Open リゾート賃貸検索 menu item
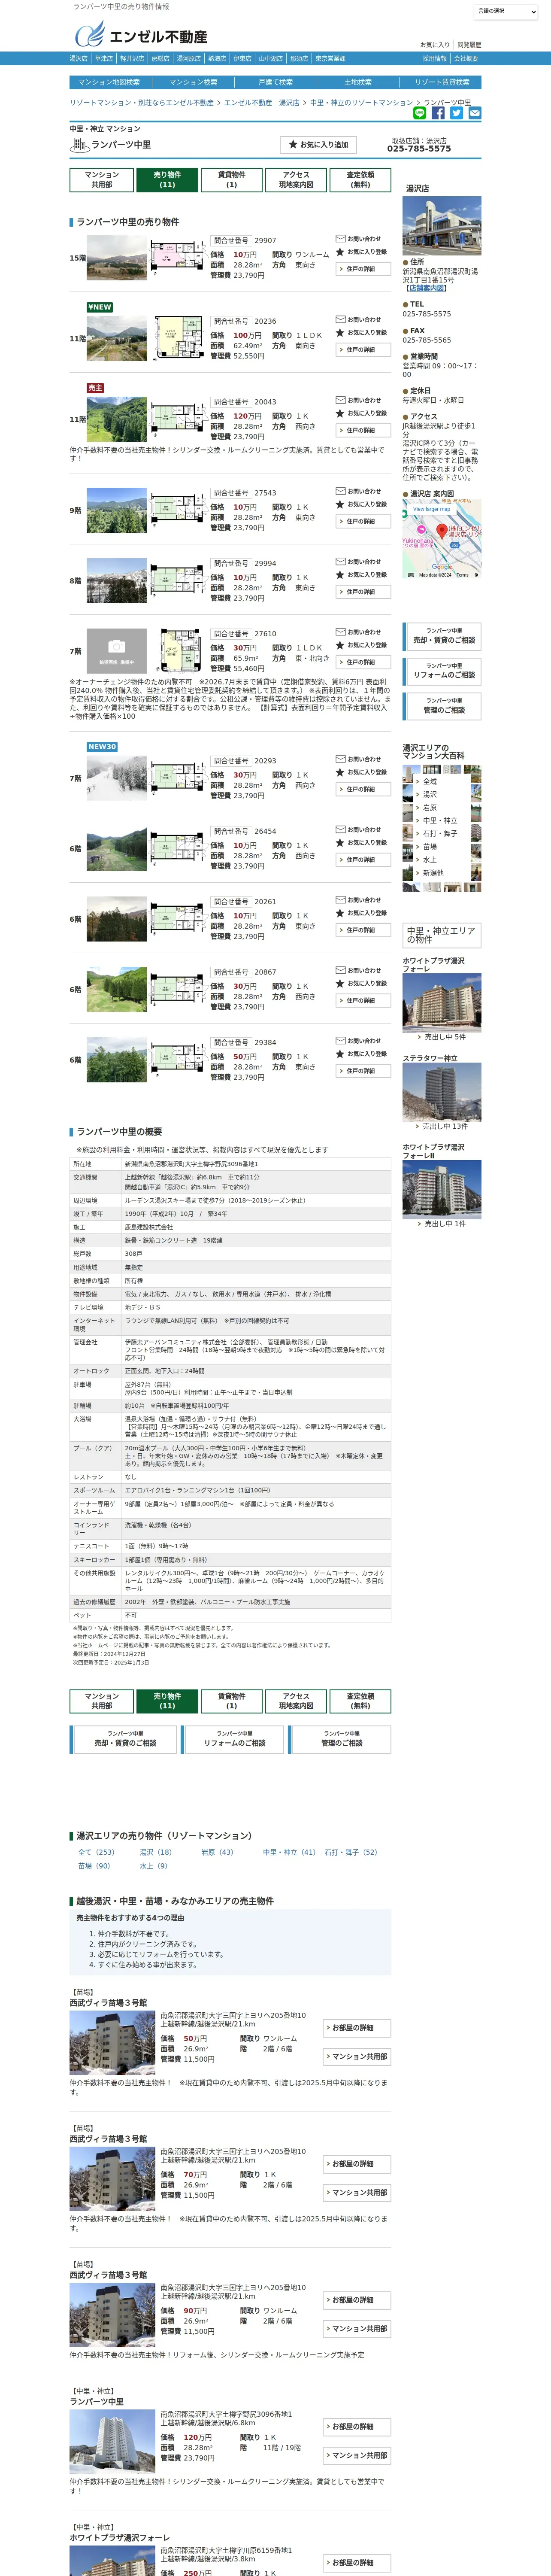 (441, 82)
